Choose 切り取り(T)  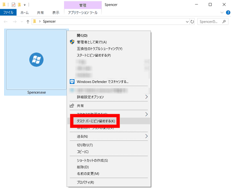pyautogui.click(x=109, y=145)
